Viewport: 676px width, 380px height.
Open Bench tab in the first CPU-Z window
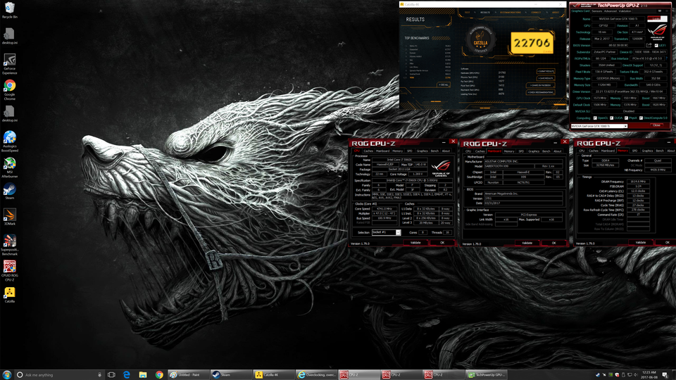click(434, 151)
